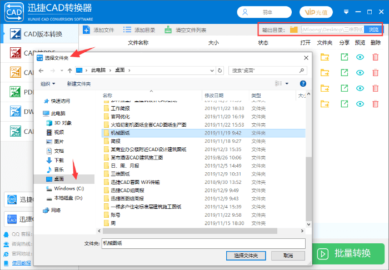
Task: Expand chevron after 此电脑 in breadcrumb
Action: (x=110, y=71)
